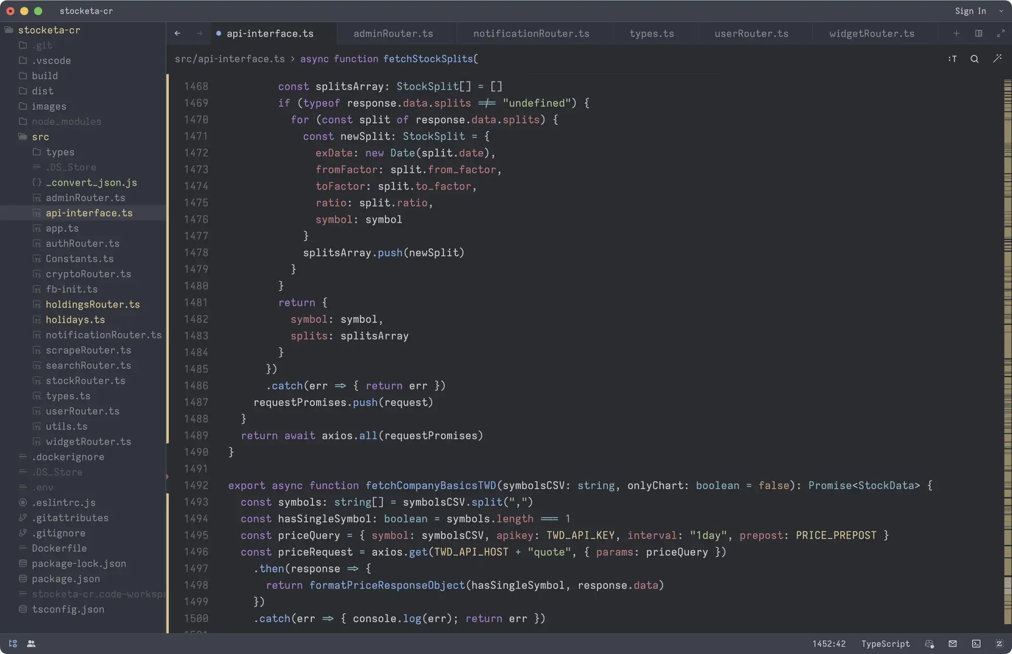Click breadcrumb src/api-interface.ts path
This screenshot has height=654, width=1012.
(x=230, y=59)
